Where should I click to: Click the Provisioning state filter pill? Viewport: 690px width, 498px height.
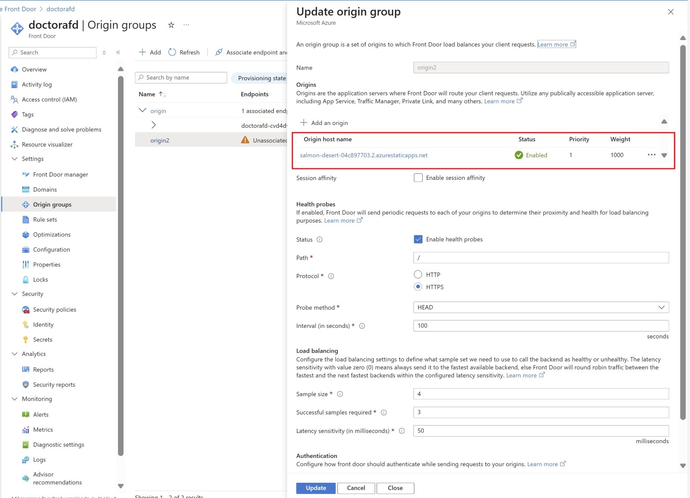click(x=259, y=78)
